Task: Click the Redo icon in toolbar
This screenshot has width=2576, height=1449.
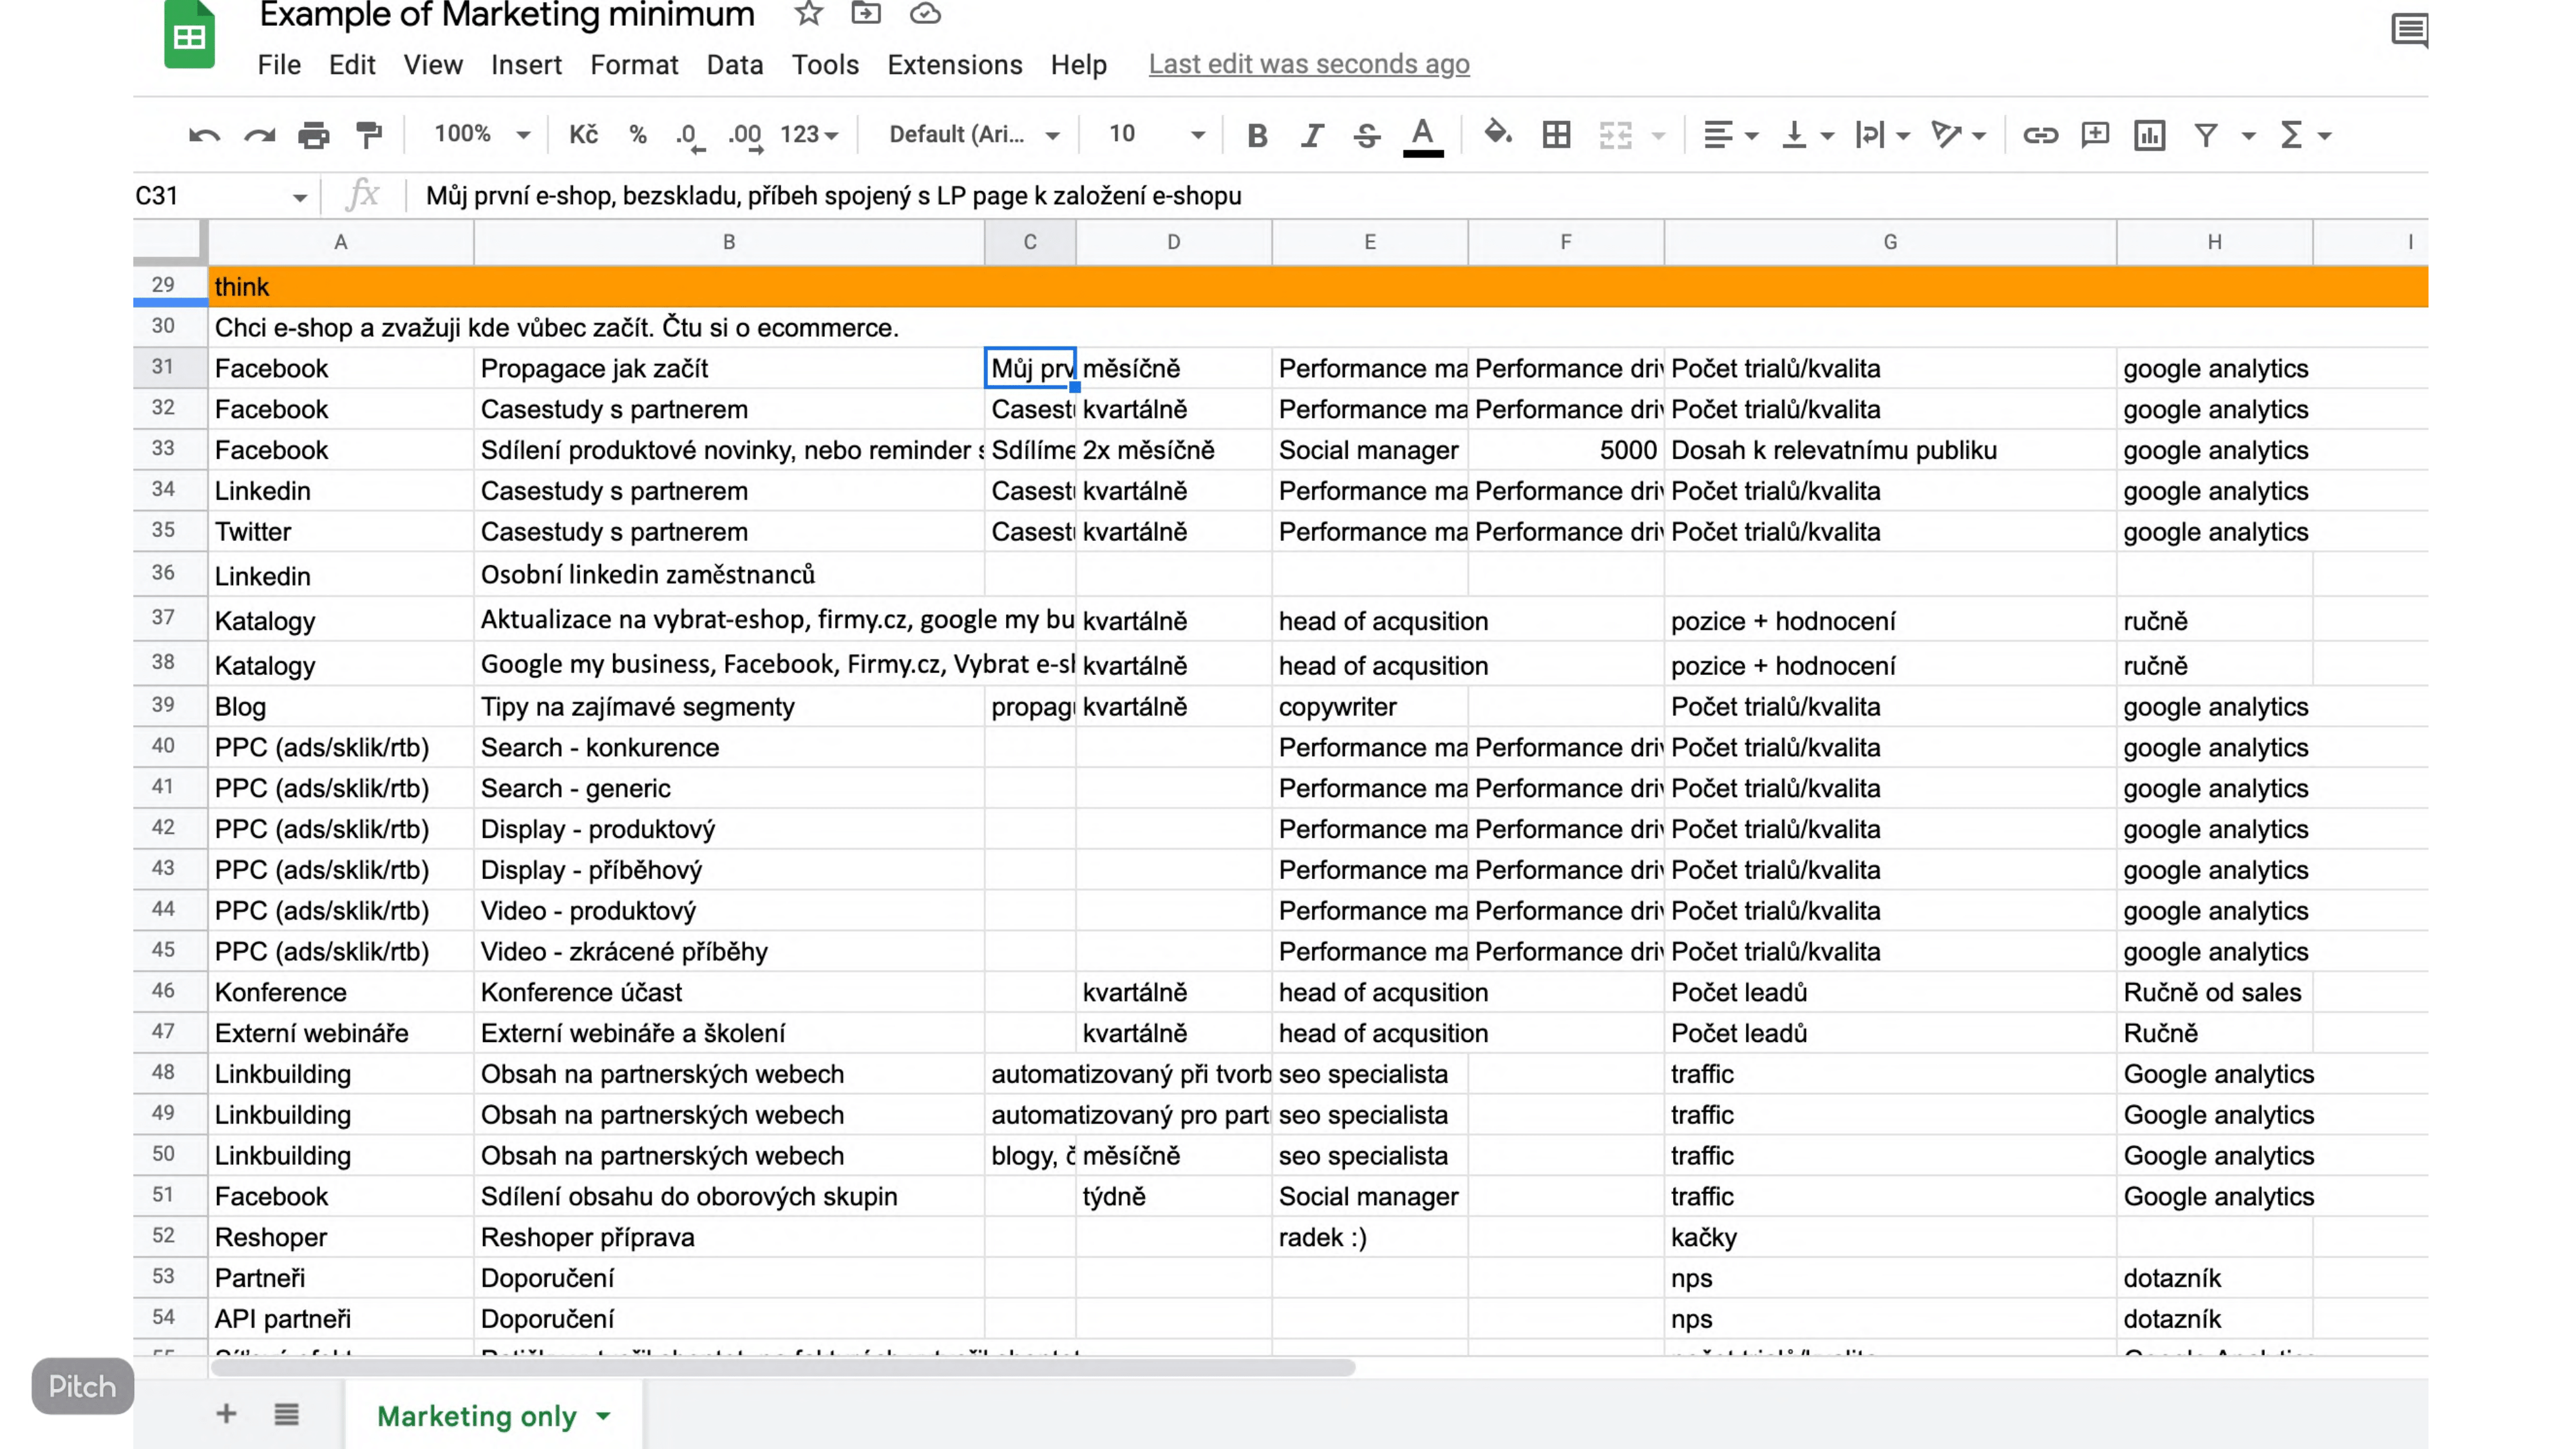Action: [259, 135]
